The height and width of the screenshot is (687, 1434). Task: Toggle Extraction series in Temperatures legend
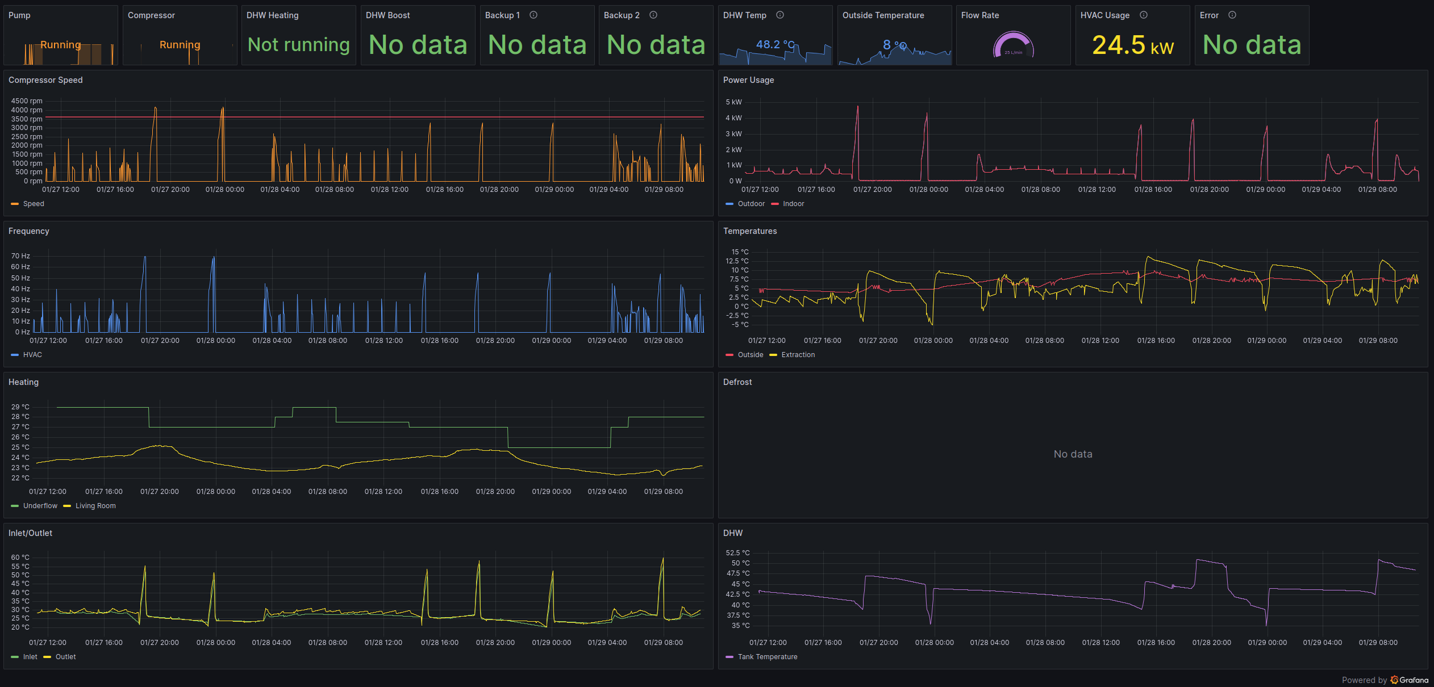point(798,355)
